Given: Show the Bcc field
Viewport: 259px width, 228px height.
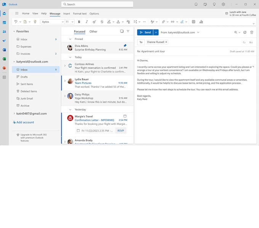Looking at the screenshot, I should point(251,42).
